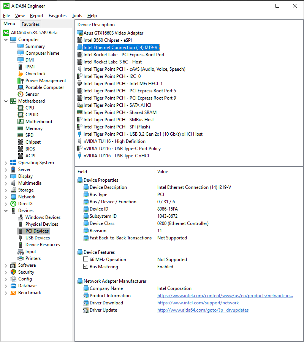Select Computer Name in the tree
The image size is (304, 342).
point(42,53)
